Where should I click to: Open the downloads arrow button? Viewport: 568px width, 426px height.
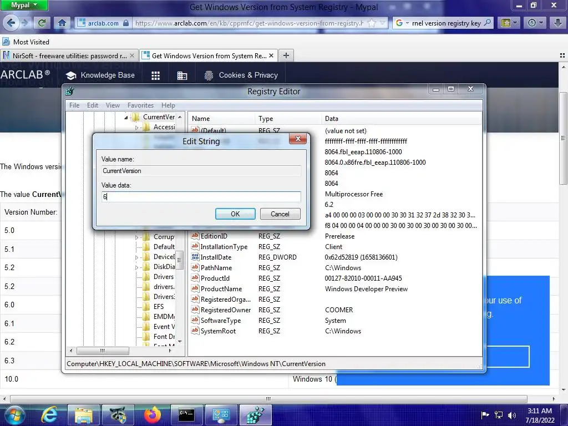558,23
